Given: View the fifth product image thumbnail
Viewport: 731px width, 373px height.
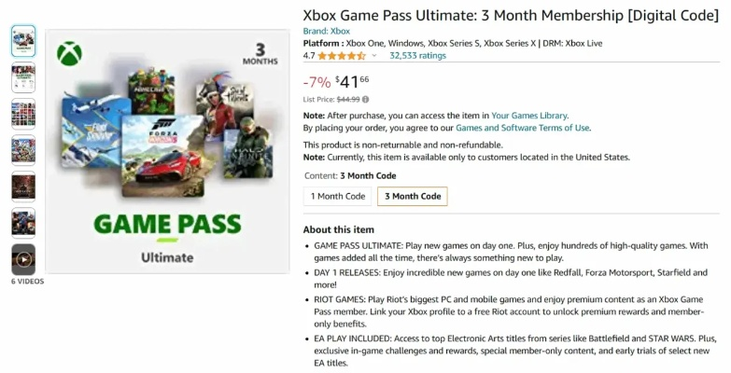Looking at the screenshot, I should tap(23, 186).
